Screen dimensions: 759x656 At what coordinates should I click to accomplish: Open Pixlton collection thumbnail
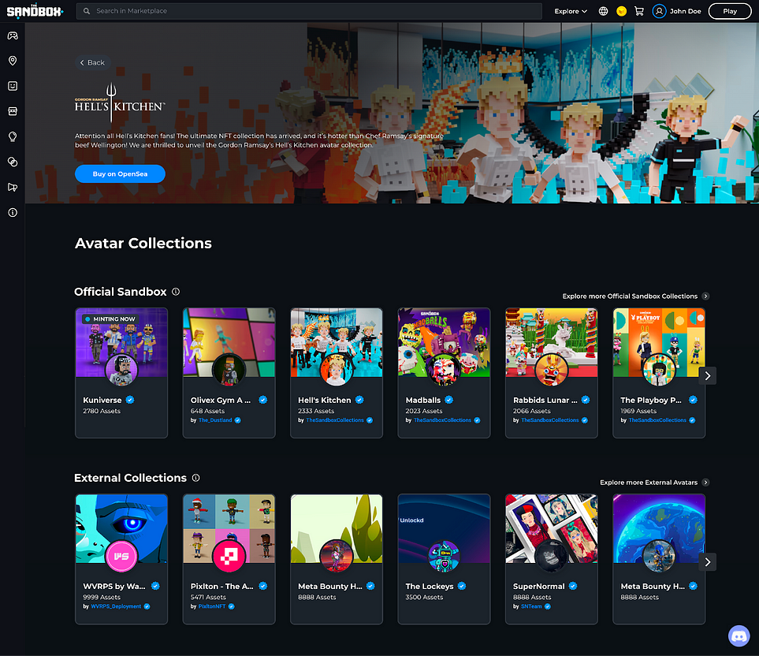click(229, 529)
